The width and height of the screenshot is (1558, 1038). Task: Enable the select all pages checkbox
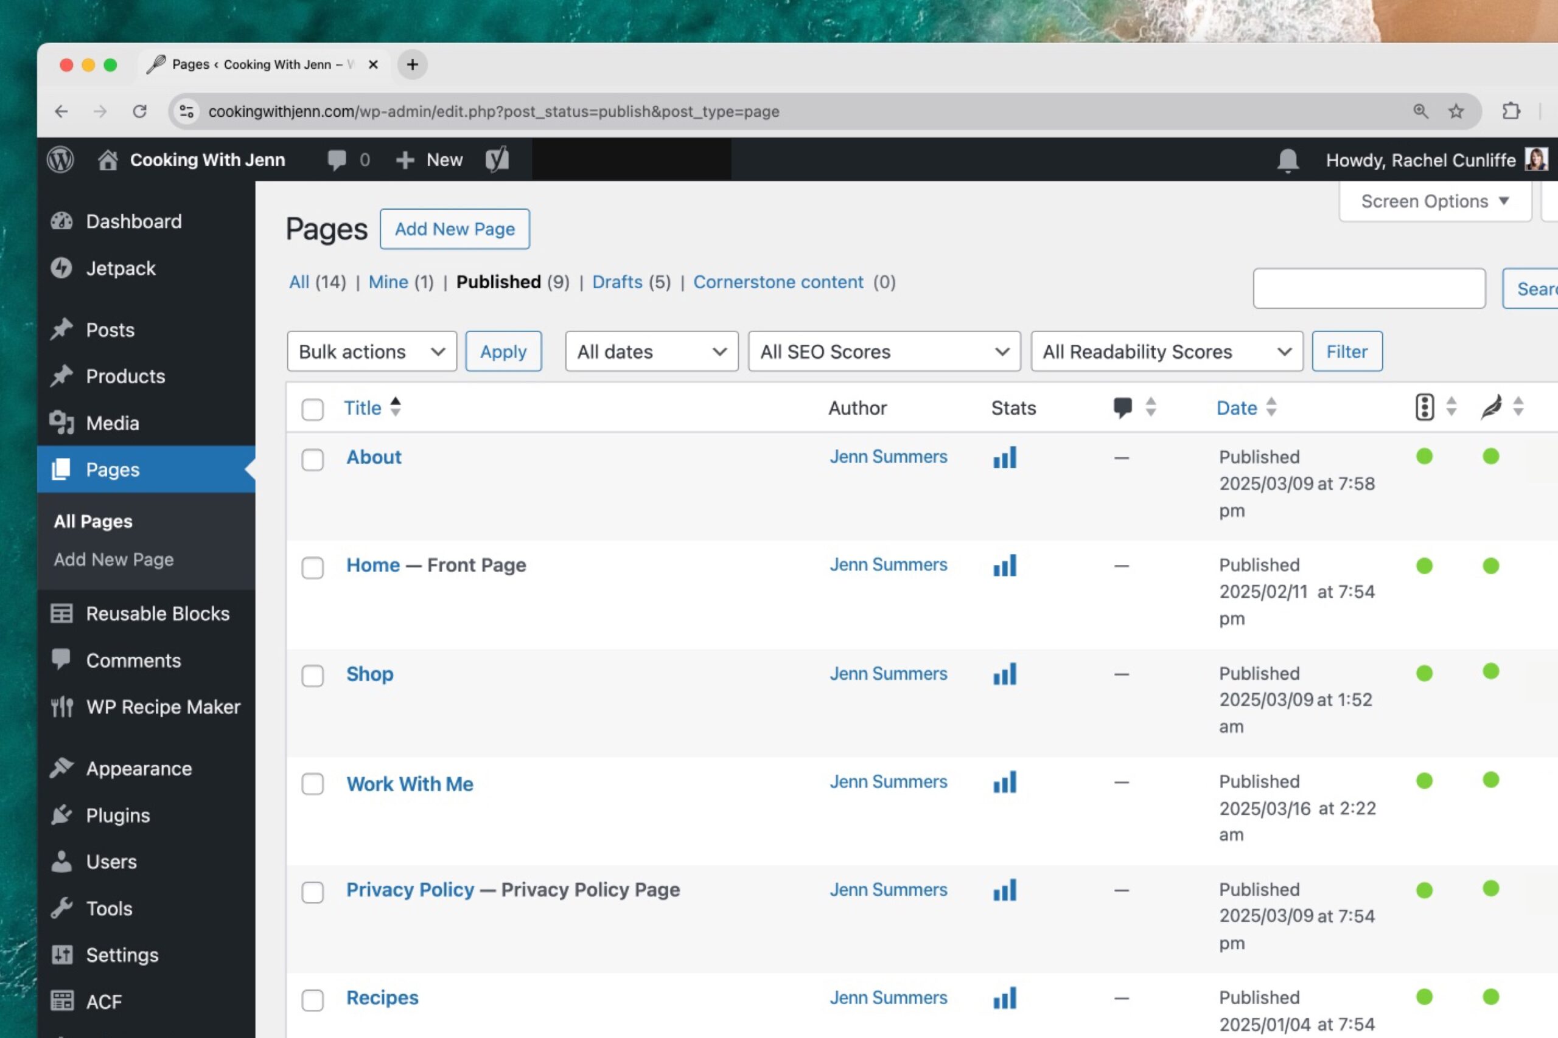pos(312,409)
